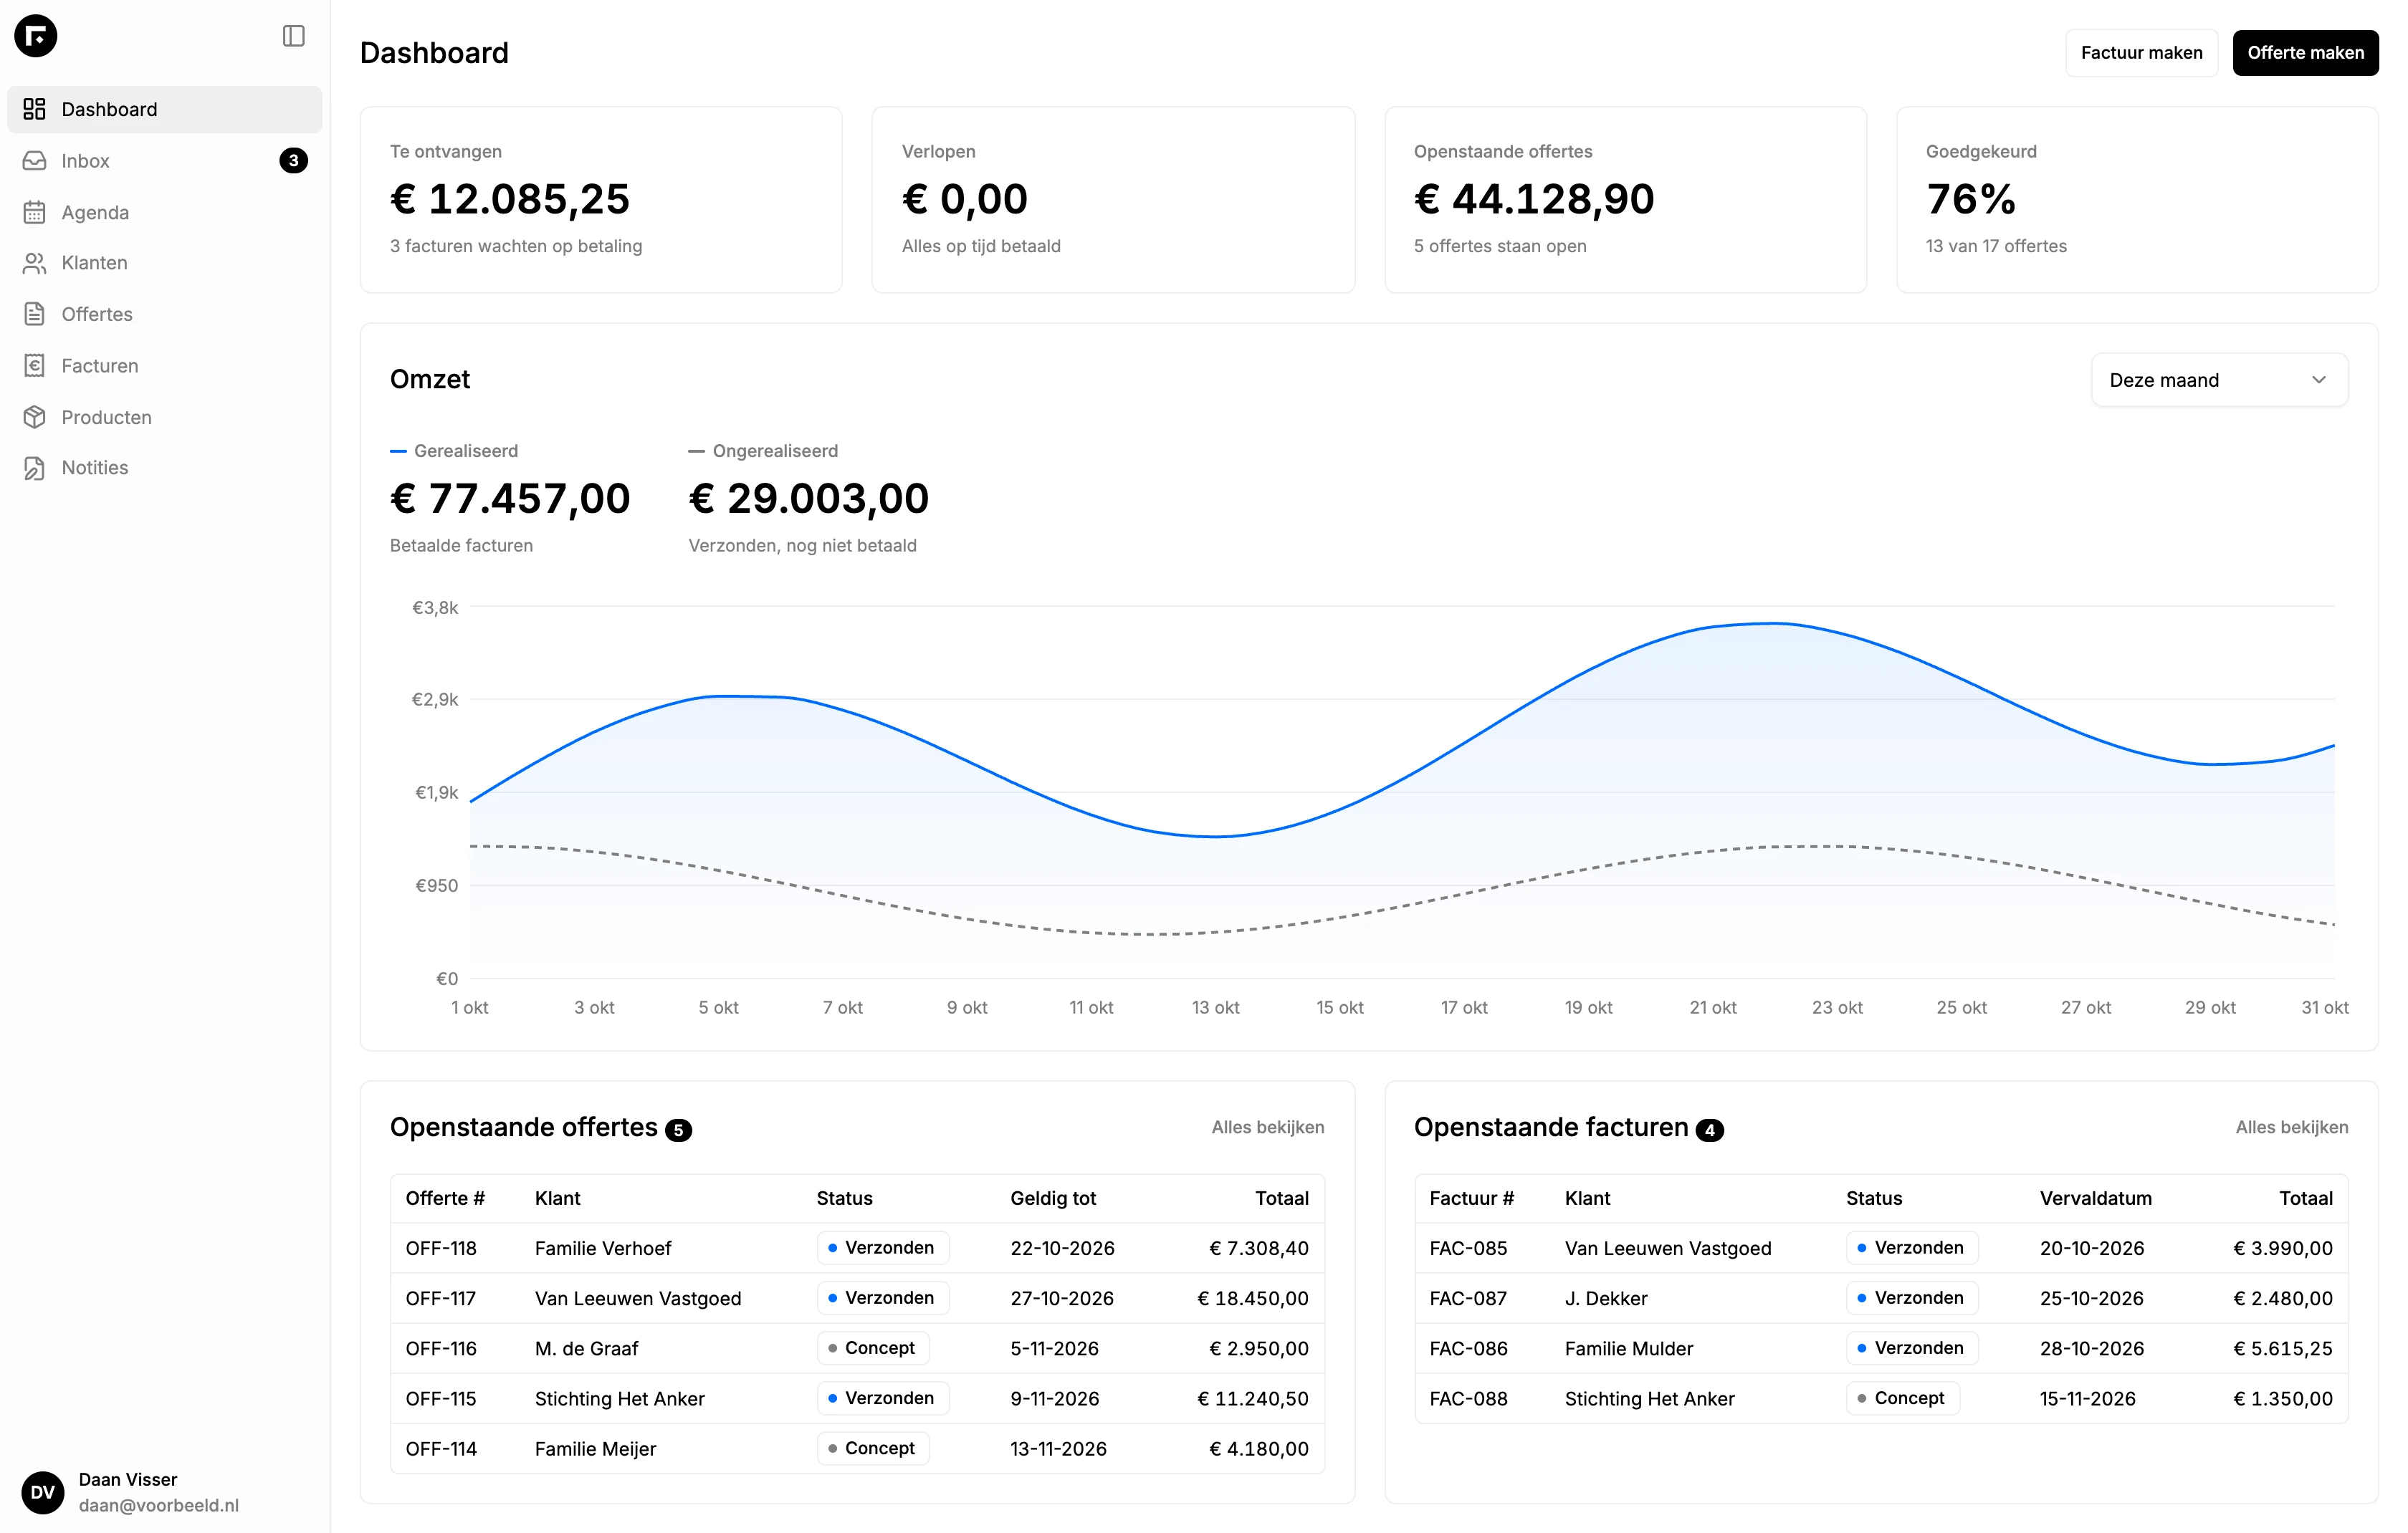Viewport: 2408px width, 1533px height.
Task: Click the Klanten people icon
Action: 35,263
